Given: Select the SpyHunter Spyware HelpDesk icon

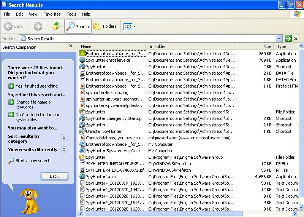Looking at the screenshot, I should point(82,150).
